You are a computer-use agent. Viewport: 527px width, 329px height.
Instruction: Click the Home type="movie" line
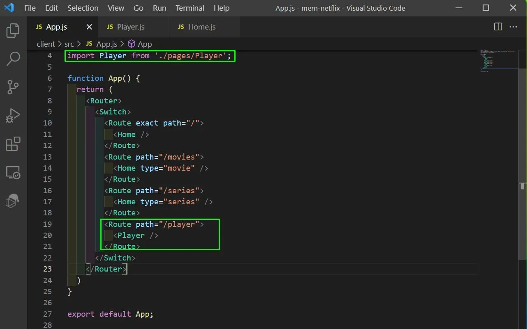pyautogui.click(x=161, y=168)
